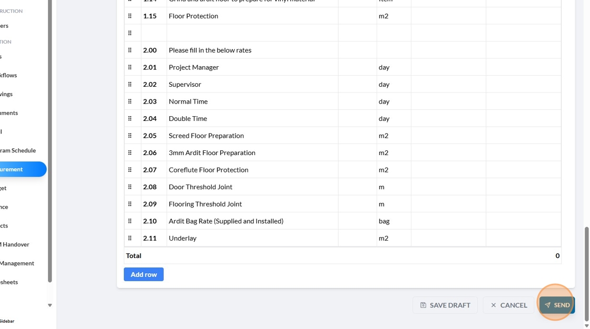
Task: Open Timesheets from the sidebar
Action: click(9, 282)
